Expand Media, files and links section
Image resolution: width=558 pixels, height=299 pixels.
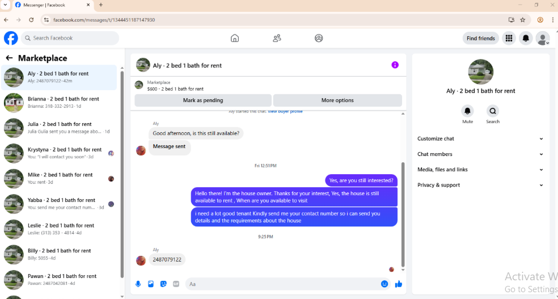click(480, 170)
